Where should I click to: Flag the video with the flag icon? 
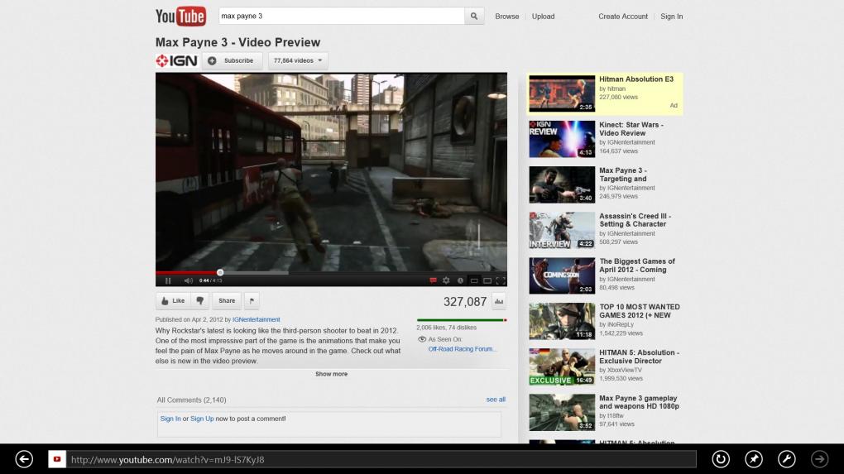tap(252, 301)
